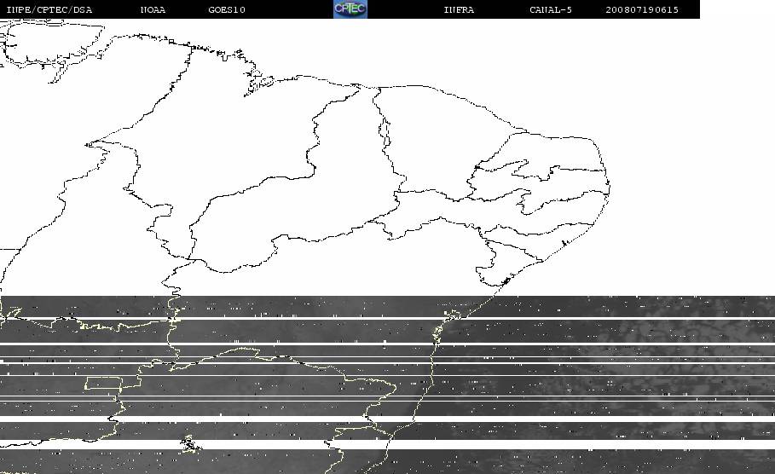Select the NOAA label in the header
The image size is (775, 474).
pyautogui.click(x=153, y=9)
